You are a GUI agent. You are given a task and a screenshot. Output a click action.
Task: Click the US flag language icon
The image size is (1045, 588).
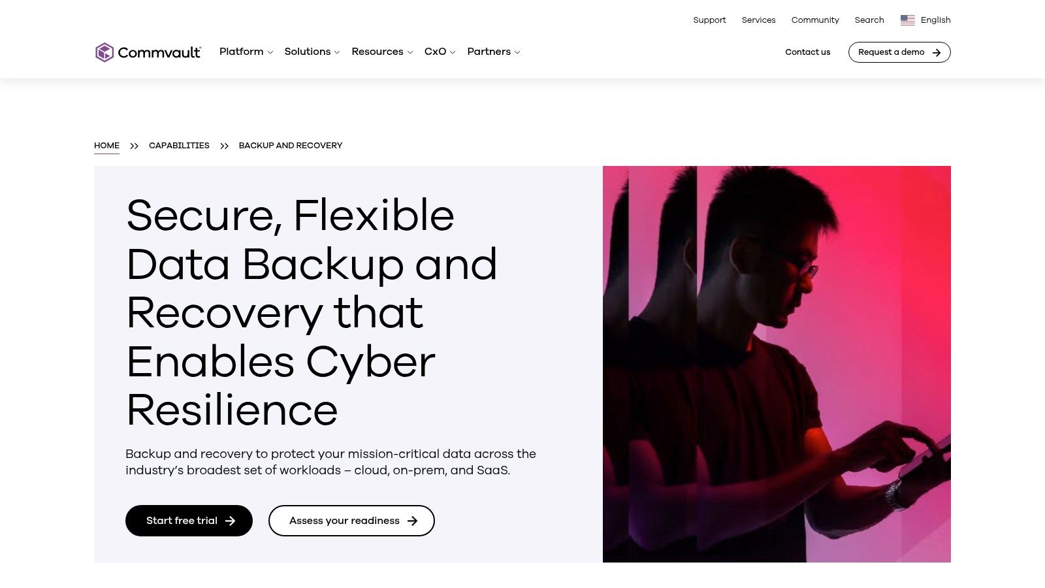(x=908, y=20)
